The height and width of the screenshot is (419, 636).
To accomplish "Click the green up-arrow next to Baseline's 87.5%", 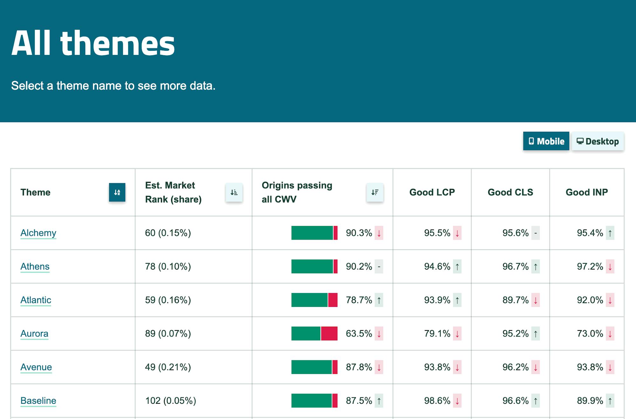I will click(378, 401).
